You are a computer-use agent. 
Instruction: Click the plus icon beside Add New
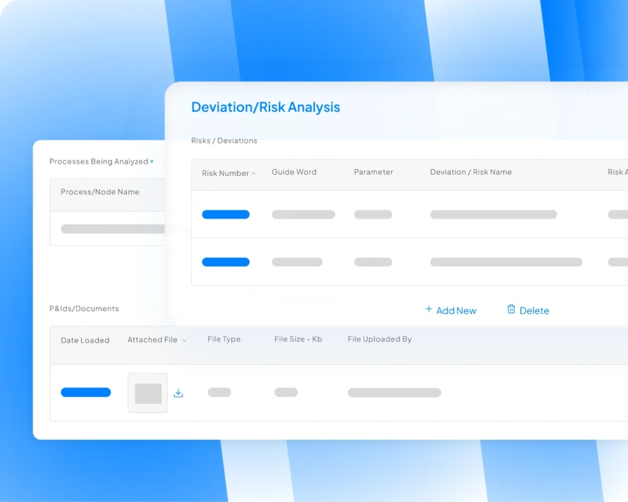[x=429, y=310]
